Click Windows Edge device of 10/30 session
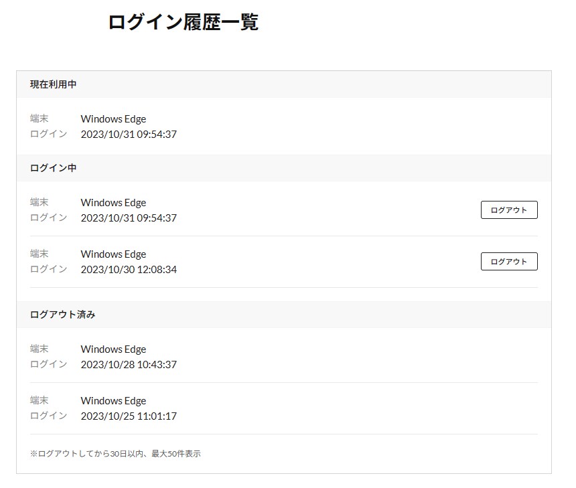576x488 pixels. coord(113,254)
